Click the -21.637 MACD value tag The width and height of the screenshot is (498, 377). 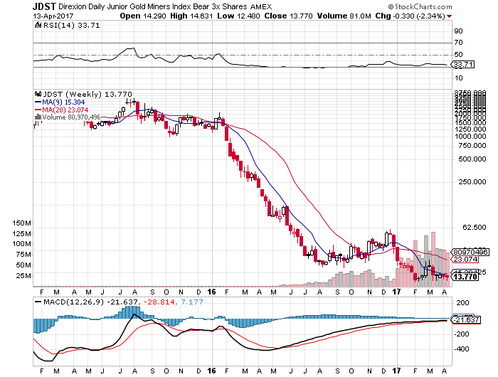[466, 320]
